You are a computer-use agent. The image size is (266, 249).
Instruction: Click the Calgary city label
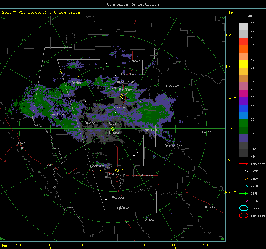pyautogui.click(x=115, y=174)
